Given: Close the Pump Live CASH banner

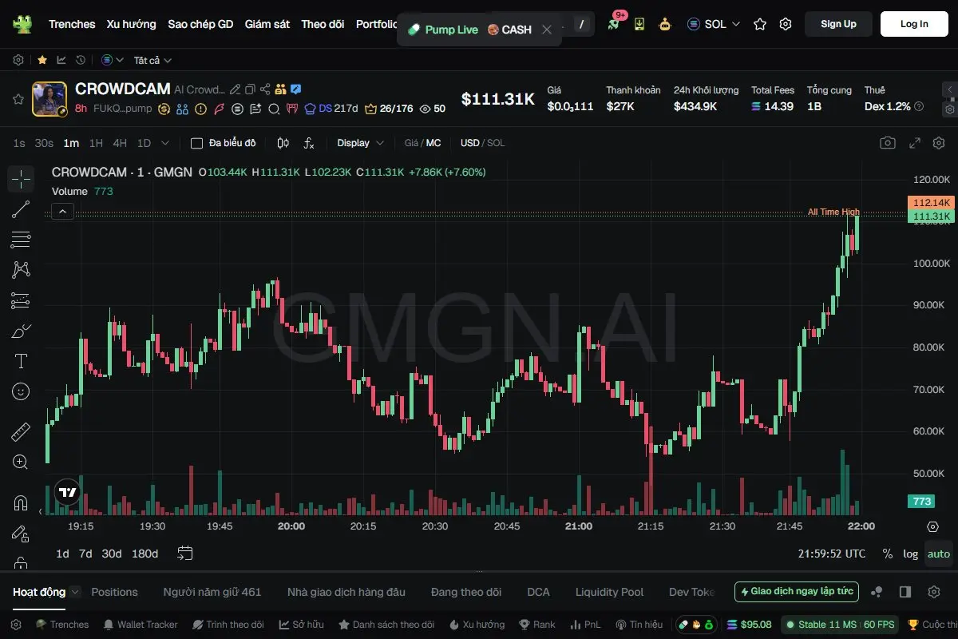Looking at the screenshot, I should (547, 30).
